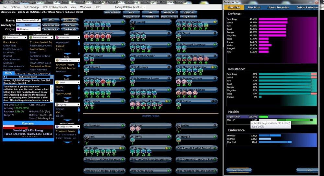Toggle the Focused Accuracy power indicator
This screenshot has height=176, width=324.
[215, 44]
